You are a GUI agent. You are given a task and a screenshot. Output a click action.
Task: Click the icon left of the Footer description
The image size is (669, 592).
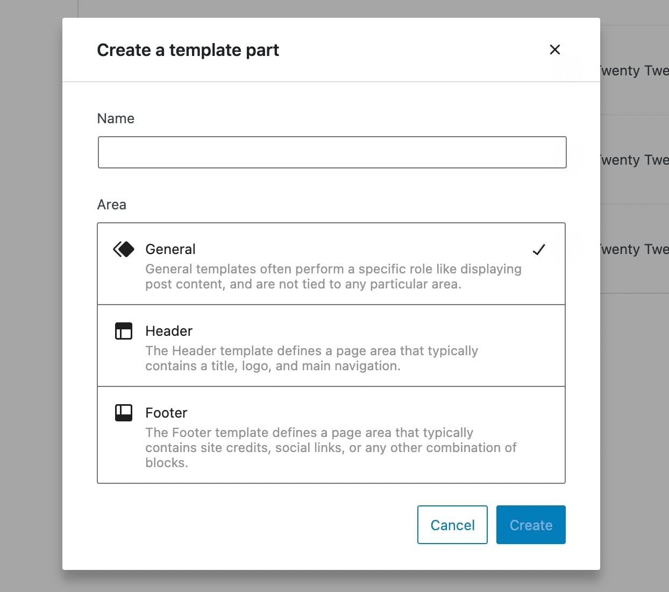(x=123, y=413)
